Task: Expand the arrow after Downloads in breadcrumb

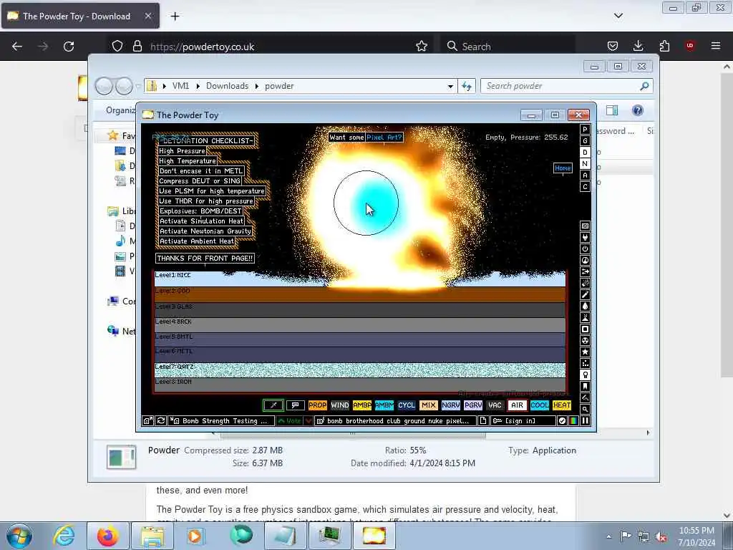Action: tap(257, 86)
